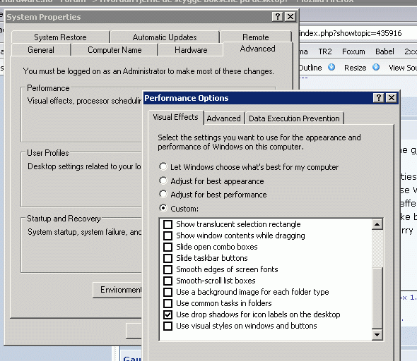
Task: Close the System Properties window
Action: [x=290, y=17]
